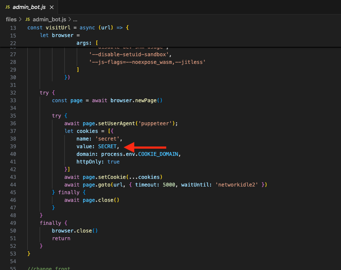Click COOKIE_DOMAIN on line 40

(159, 154)
